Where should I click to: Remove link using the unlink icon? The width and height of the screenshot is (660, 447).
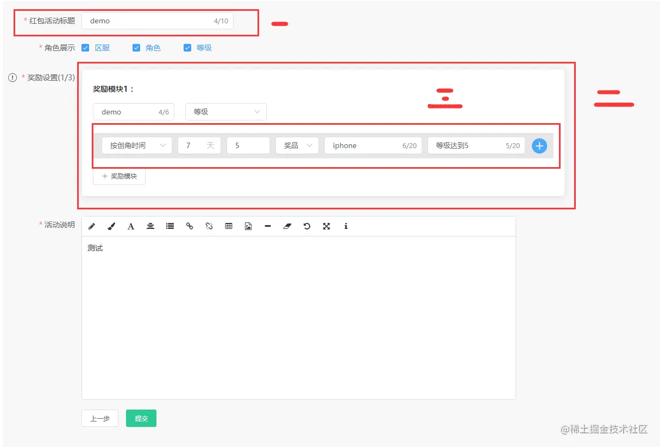[x=209, y=226]
